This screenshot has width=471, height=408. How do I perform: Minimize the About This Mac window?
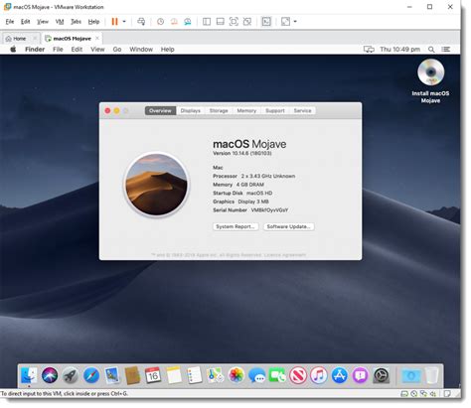tap(116, 110)
